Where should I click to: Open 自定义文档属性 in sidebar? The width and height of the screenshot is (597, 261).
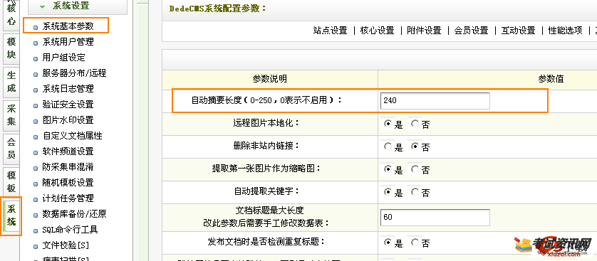pyautogui.click(x=73, y=136)
